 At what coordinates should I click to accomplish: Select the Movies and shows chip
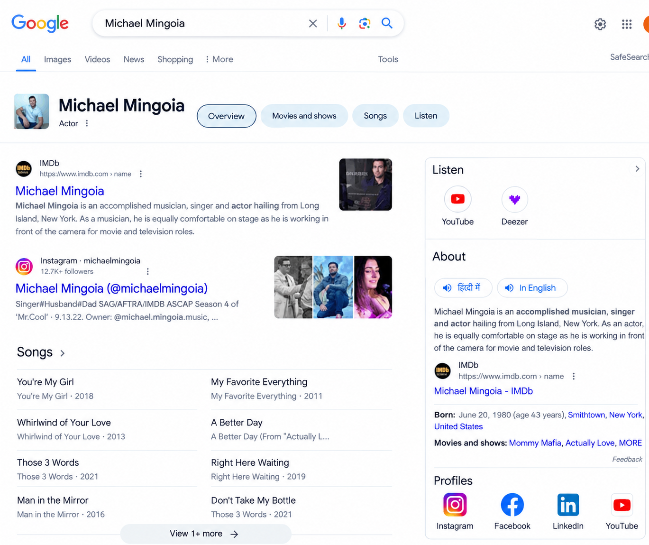tap(304, 116)
